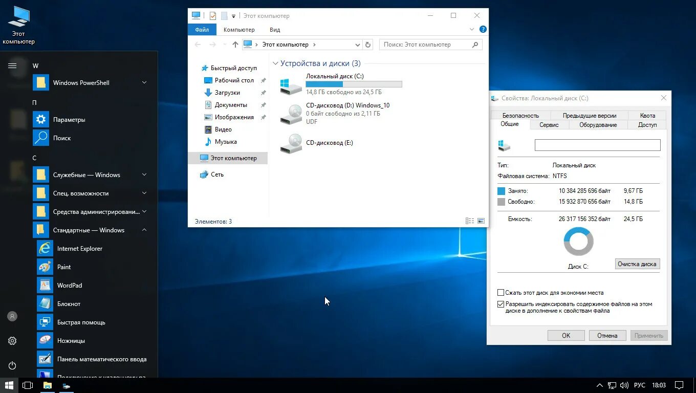The image size is (696, 393).
Task: Open the Сервис tab
Action: 549,125
